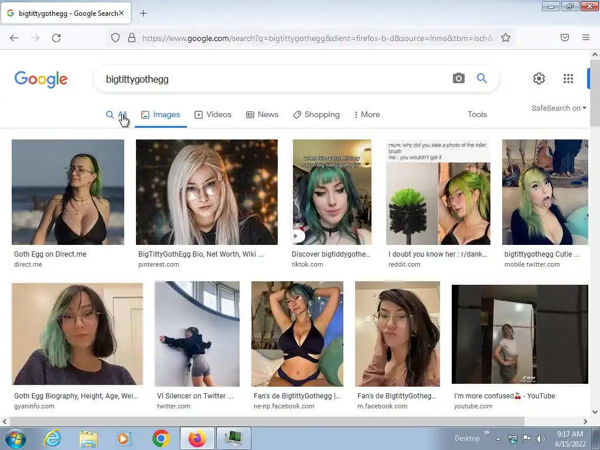Search by image using the camera icon
This screenshot has height=450, width=600.
point(458,79)
